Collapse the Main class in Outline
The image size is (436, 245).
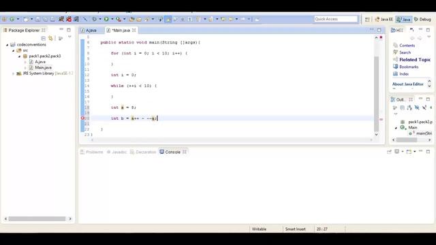396,128
